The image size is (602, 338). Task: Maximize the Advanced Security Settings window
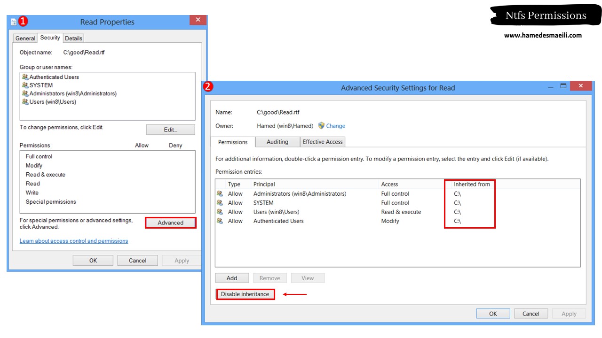563,86
